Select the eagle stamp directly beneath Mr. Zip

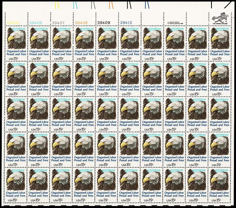click(220, 44)
